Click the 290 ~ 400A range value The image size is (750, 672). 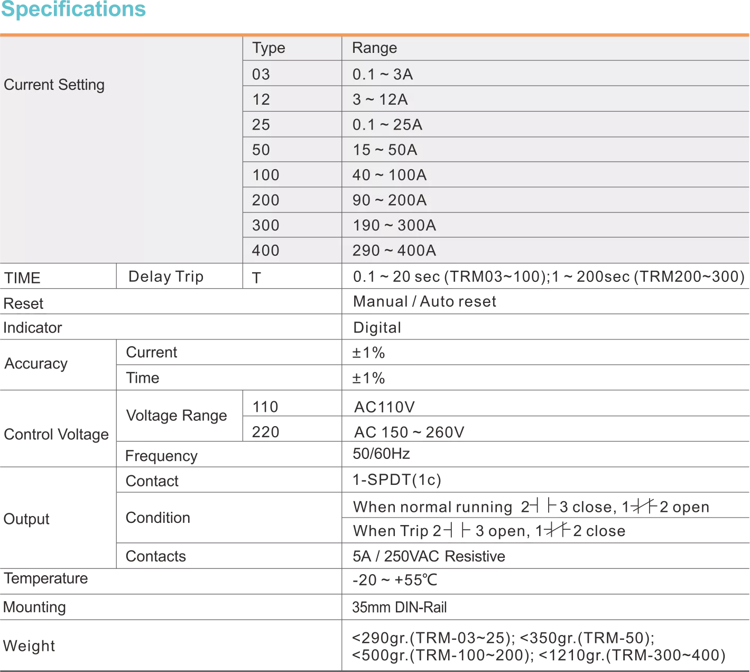[394, 250]
